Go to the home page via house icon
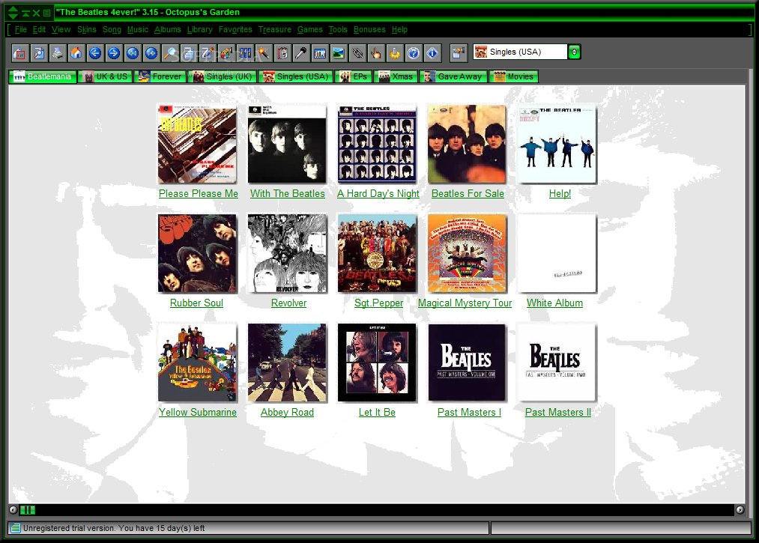The width and height of the screenshot is (759, 543). [x=76, y=52]
